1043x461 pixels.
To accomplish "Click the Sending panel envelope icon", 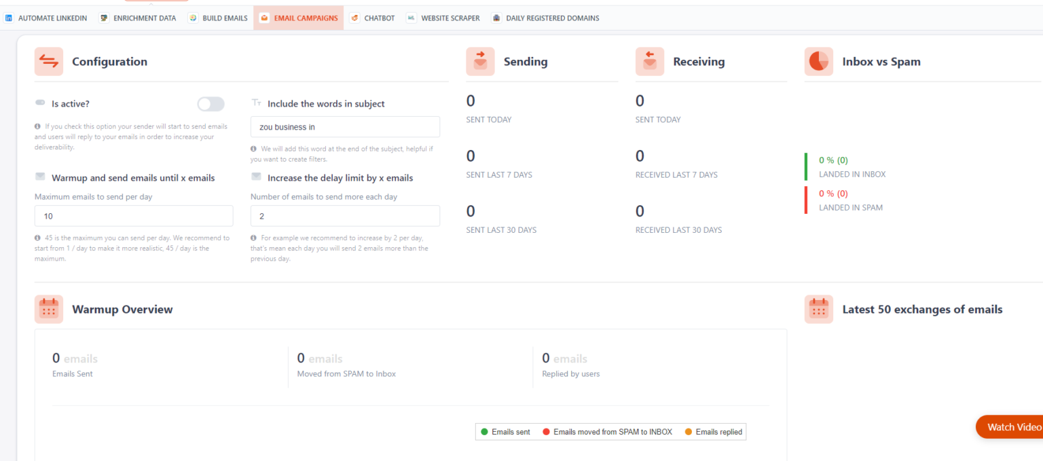I will coord(480,61).
